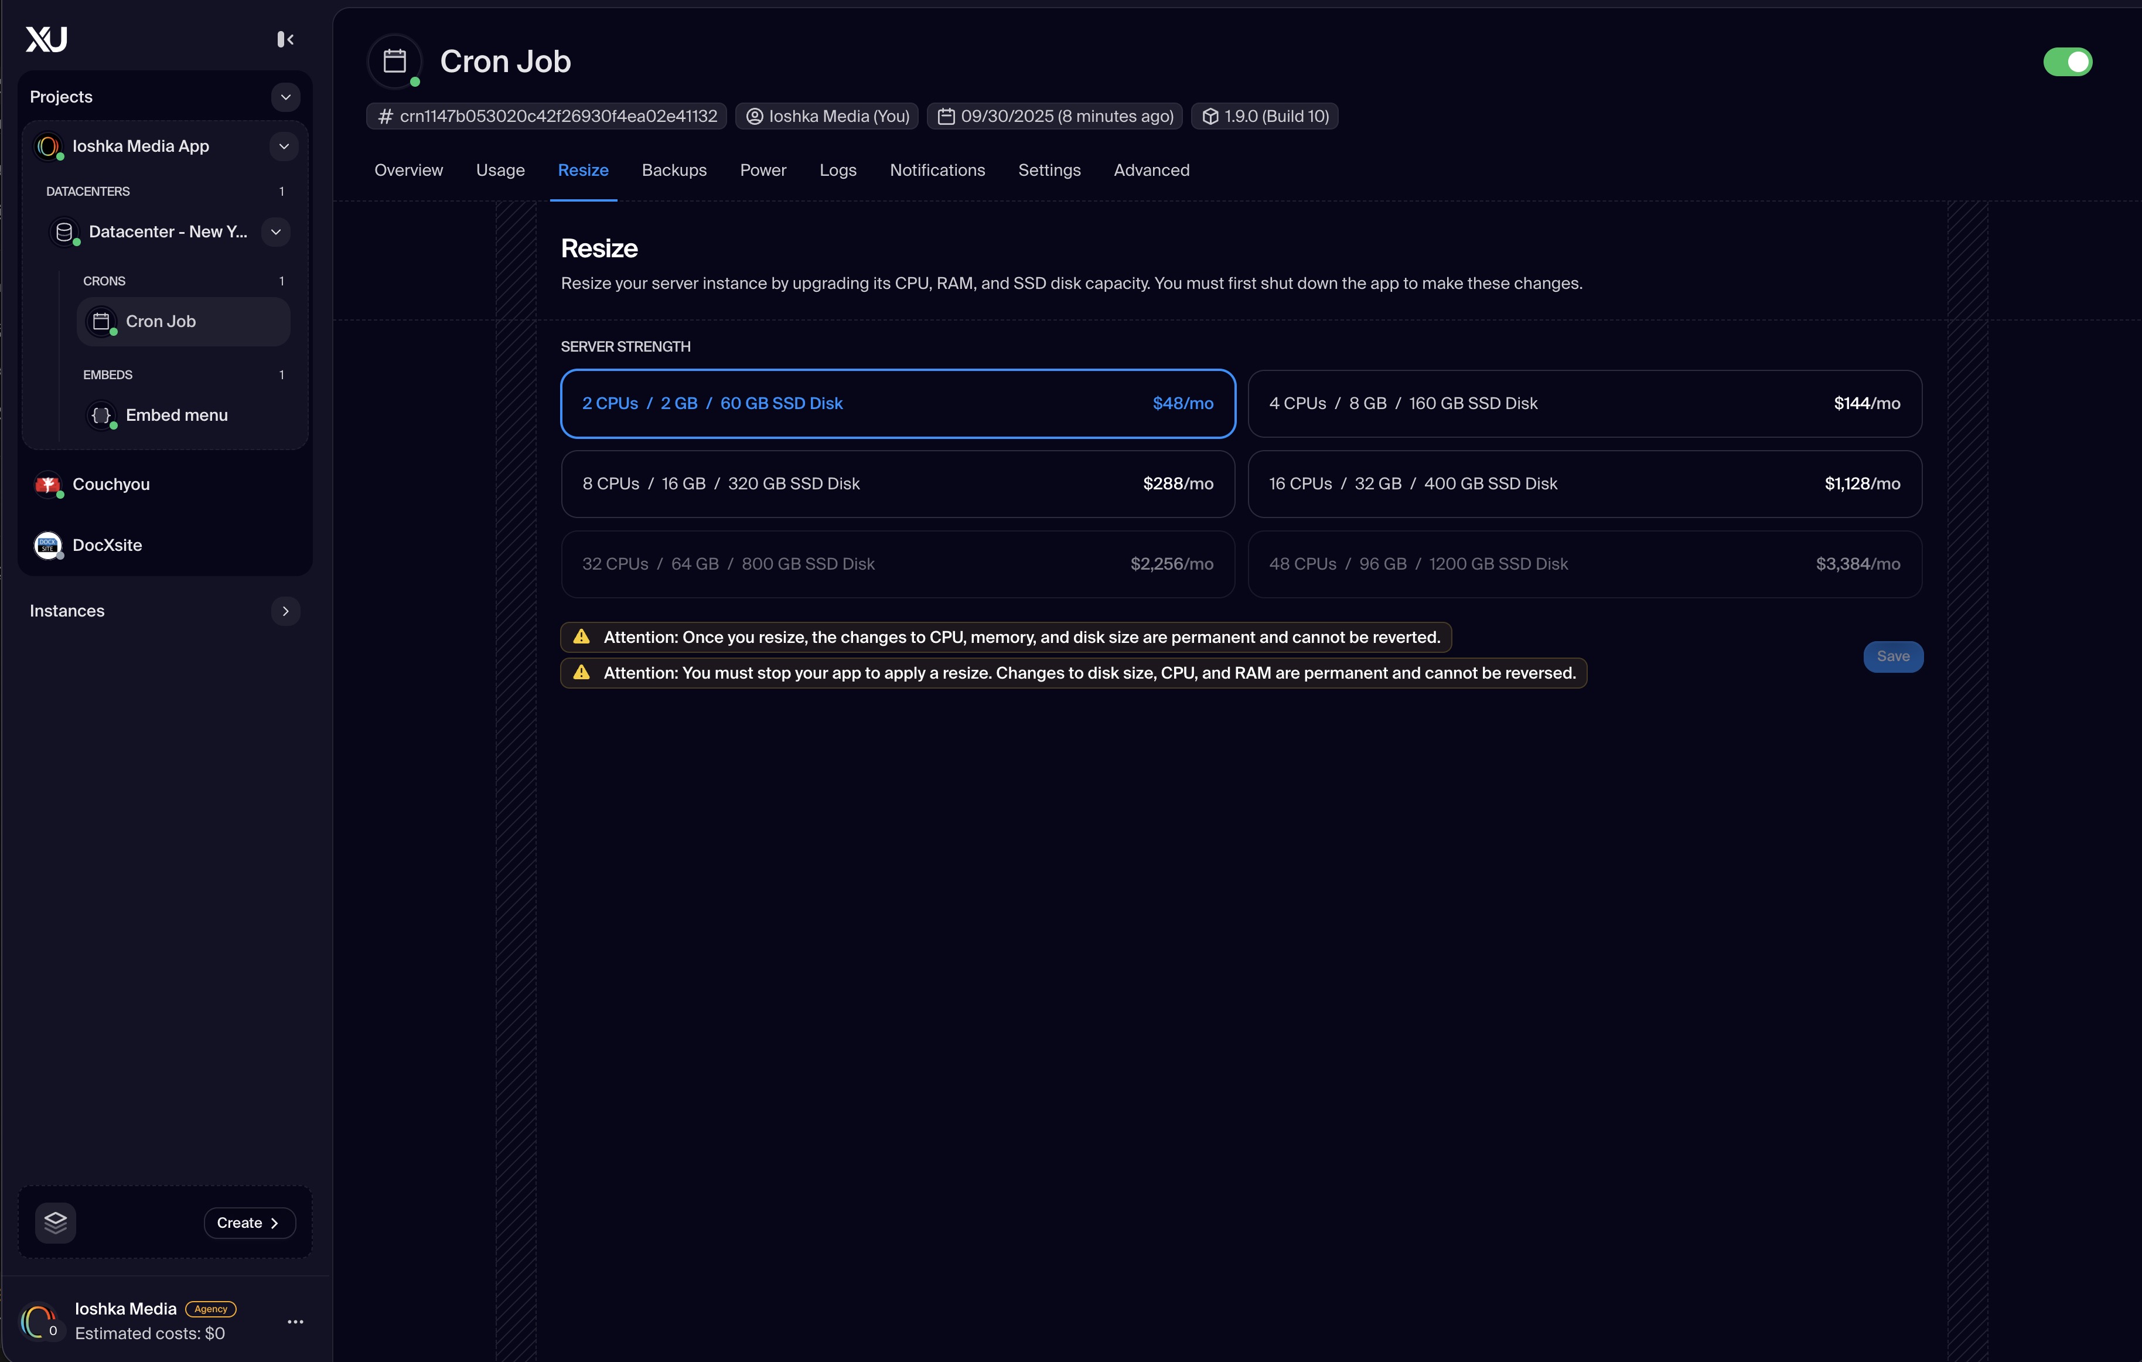Expand Datacenter - New York options

[x=276, y=231]
